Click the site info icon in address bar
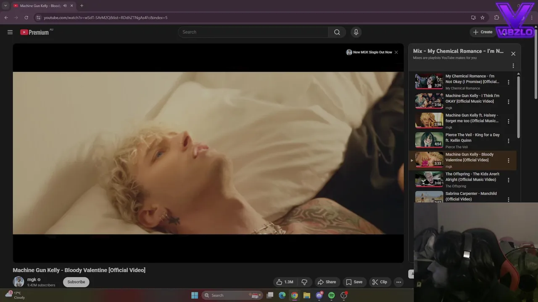The height and width of the screenshot is (302, 538). (38, 18)
